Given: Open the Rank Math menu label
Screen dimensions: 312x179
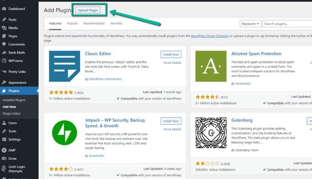Looking at the screenshot, I should pyautogui.click(x=16, y=53).
